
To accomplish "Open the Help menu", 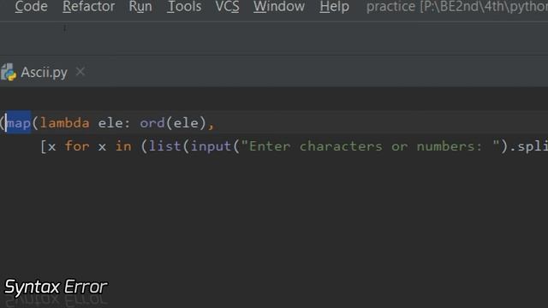I will tap(334, 6).
